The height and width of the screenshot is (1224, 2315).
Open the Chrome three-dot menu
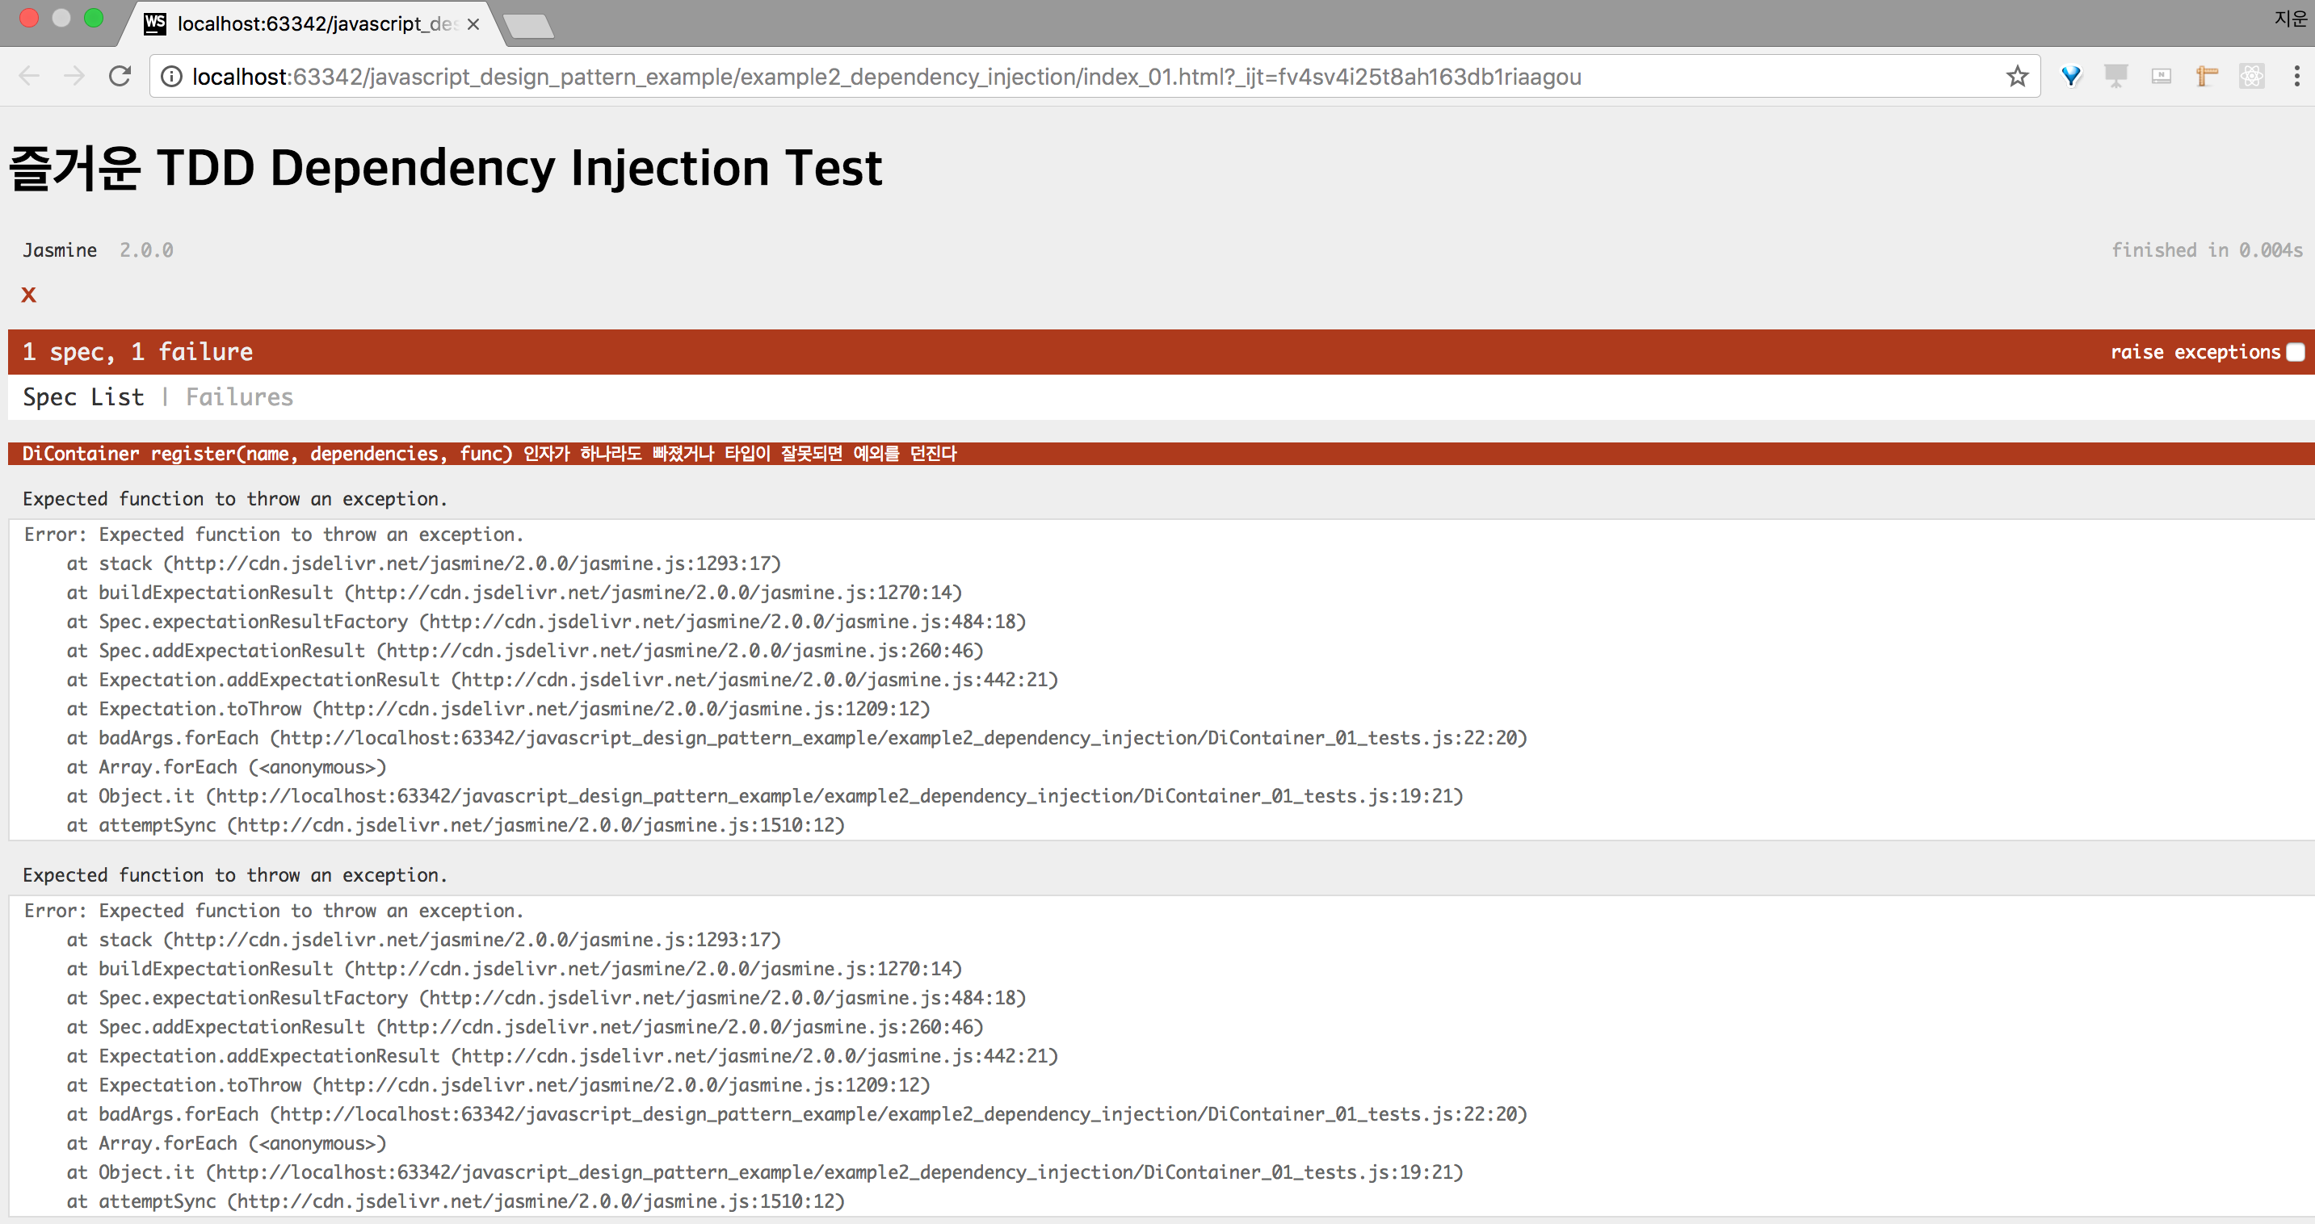(2296, 77)
